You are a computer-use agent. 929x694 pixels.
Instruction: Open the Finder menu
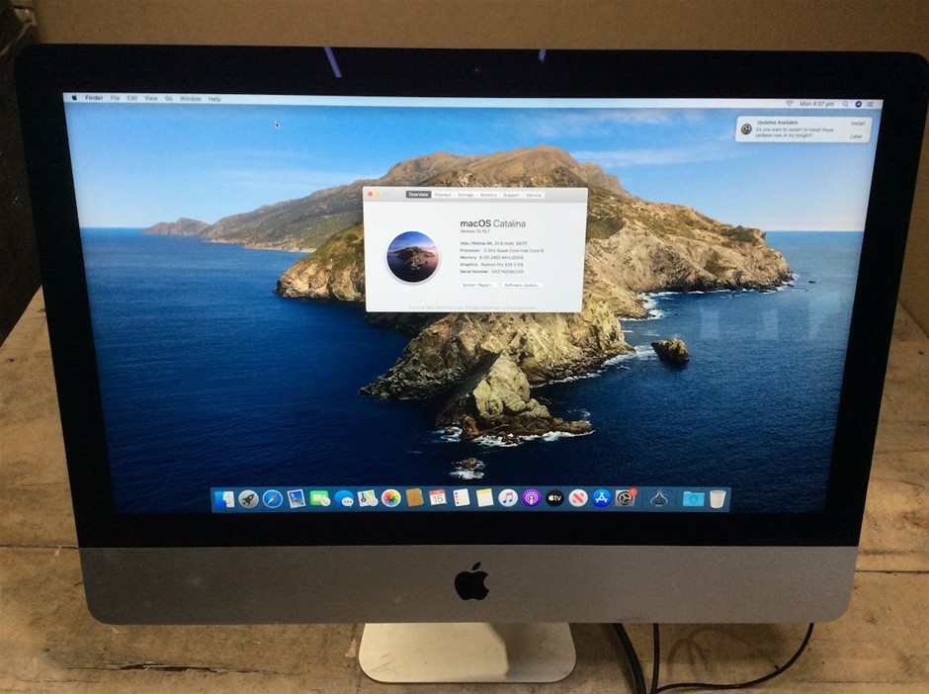pyautogui.click(x=94, y=98)
